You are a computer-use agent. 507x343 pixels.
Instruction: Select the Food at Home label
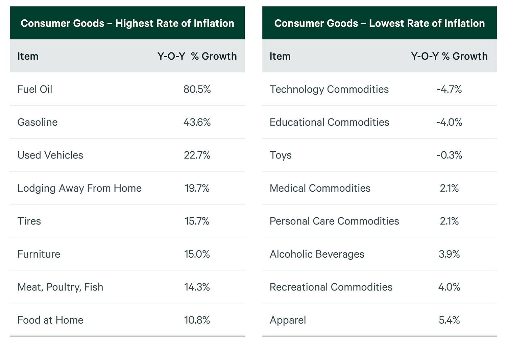click(50, 320)
